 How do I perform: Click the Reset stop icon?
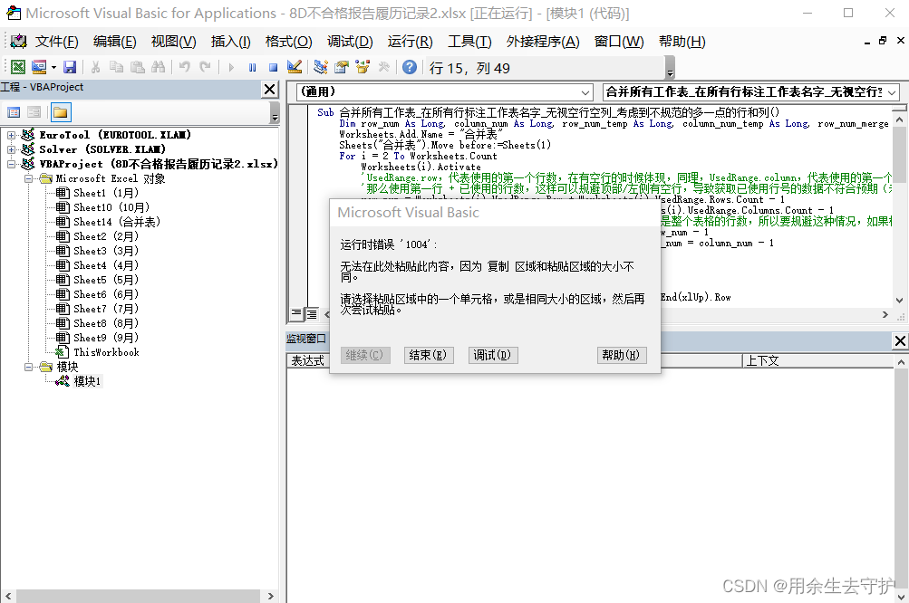coord(273,67)
